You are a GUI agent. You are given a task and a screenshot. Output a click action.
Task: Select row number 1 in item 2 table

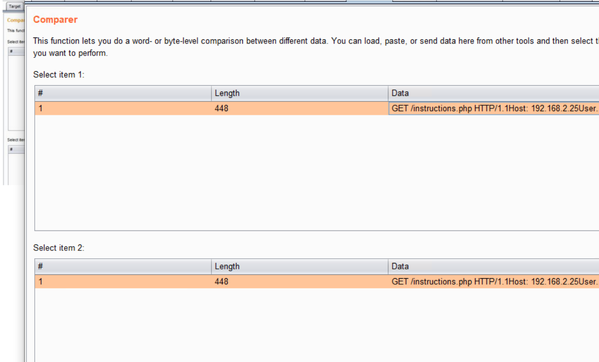[x=123, y=281]
